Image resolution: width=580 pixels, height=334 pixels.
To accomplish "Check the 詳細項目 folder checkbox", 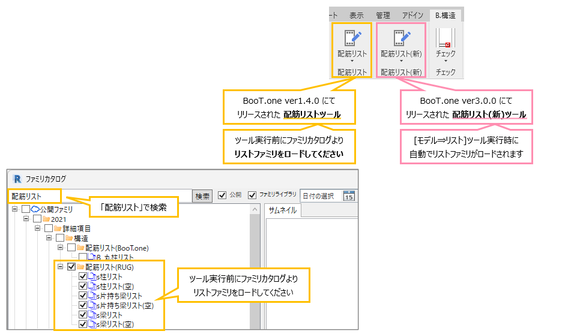I will coord(49,228).
